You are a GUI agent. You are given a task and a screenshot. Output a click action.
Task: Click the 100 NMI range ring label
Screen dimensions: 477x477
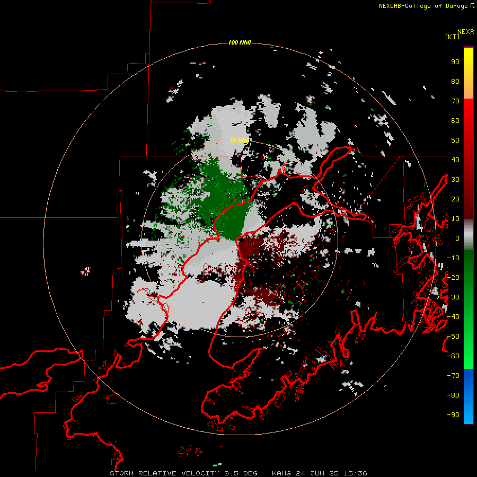(240, 42)
